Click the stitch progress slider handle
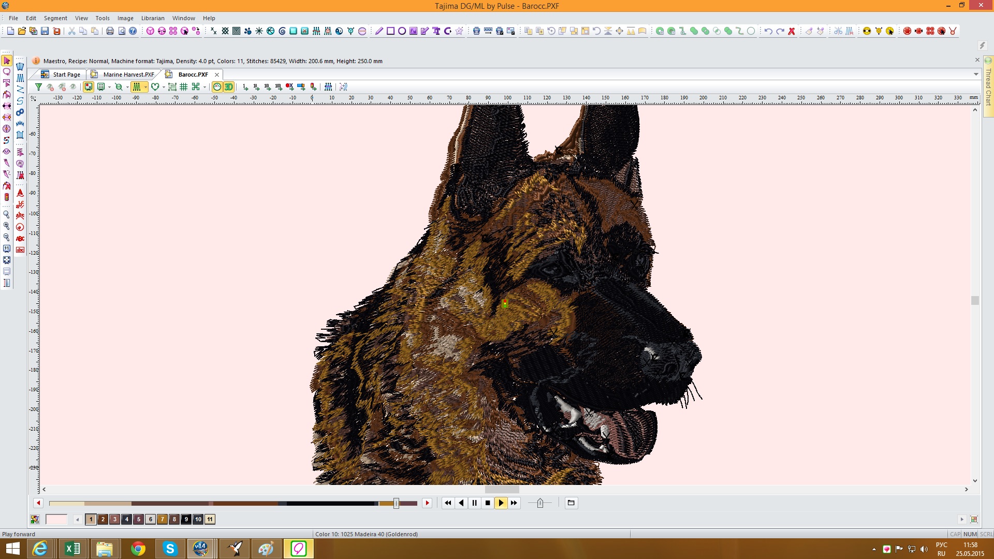Image resolution: width=994 pixels, height=559 pixels. [396, 503]
